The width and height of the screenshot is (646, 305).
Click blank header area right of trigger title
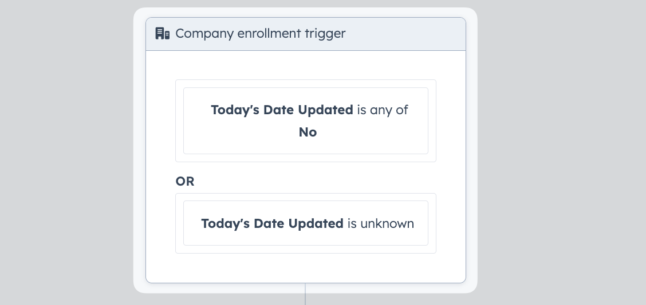tap(405, 34)
